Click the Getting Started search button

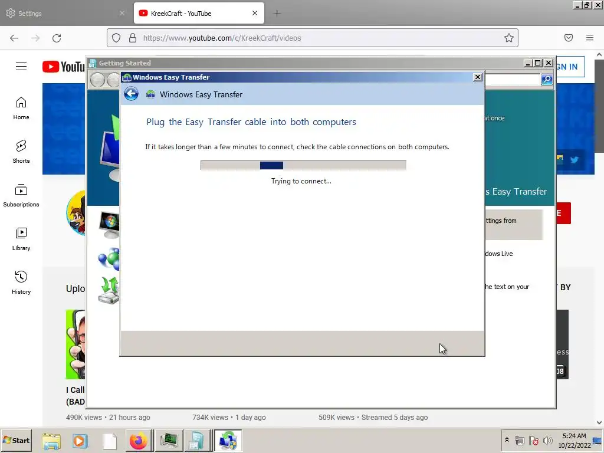(x=547, y=80)
